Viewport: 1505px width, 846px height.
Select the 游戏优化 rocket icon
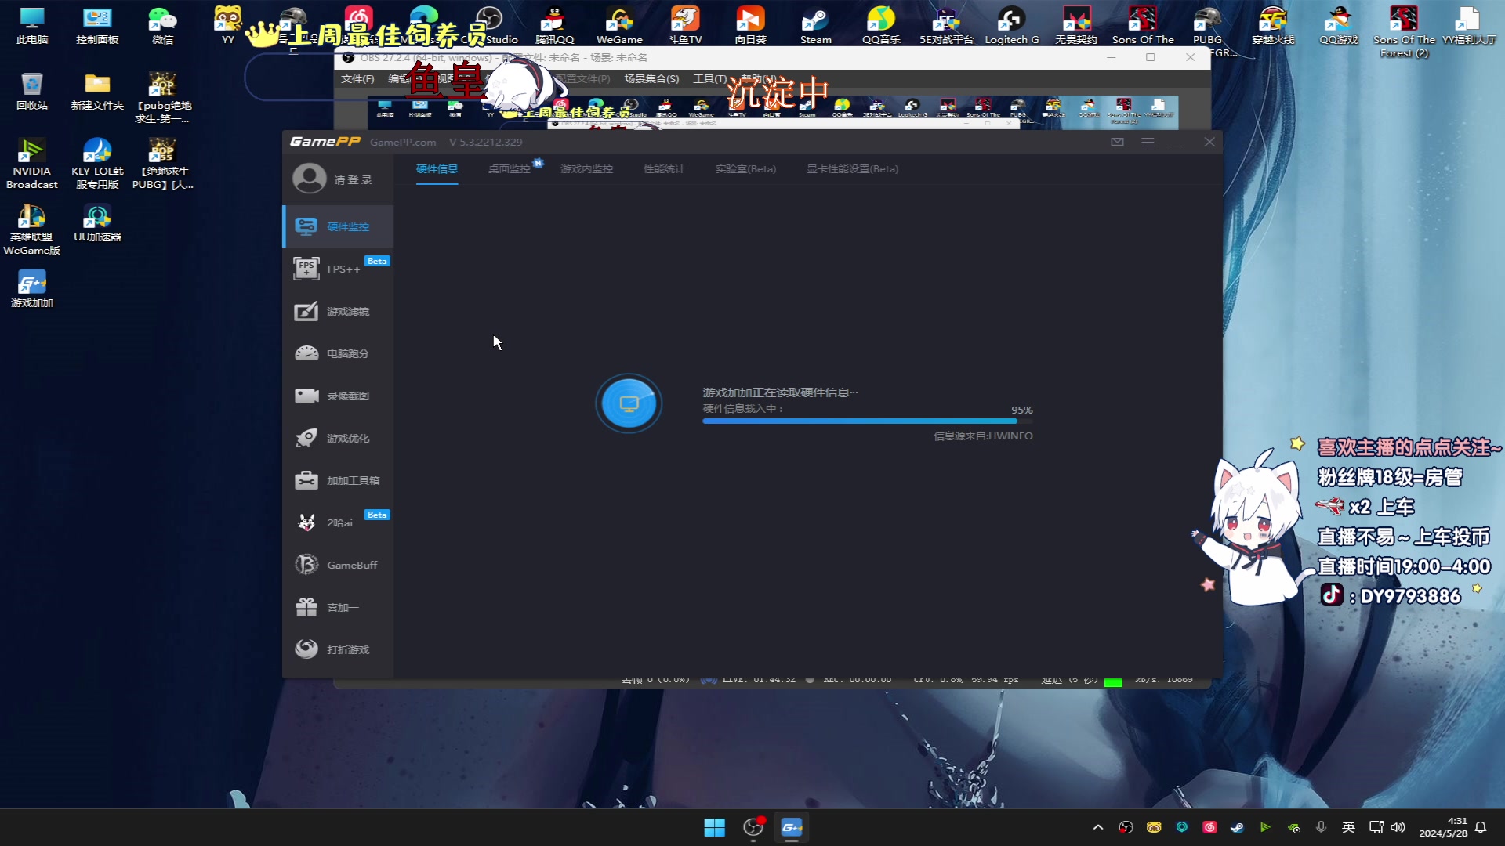306,438
